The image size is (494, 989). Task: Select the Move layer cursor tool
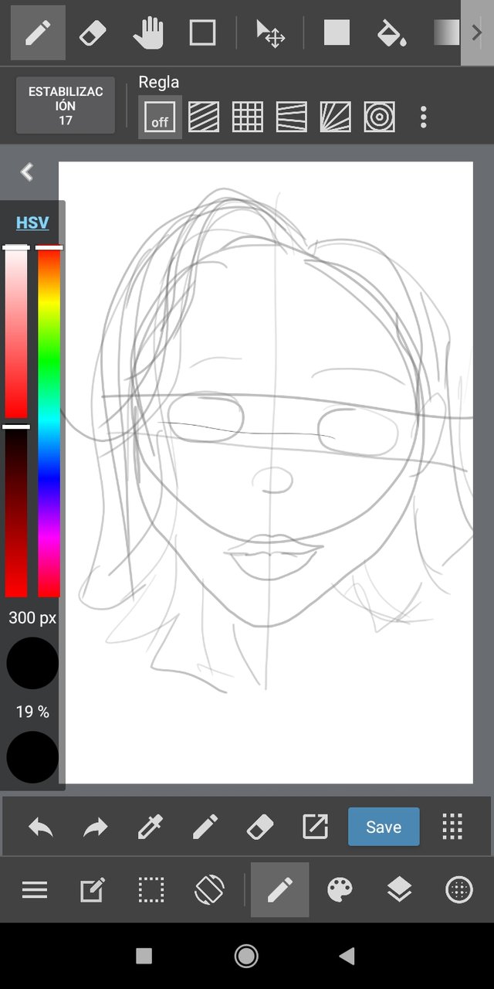coord(270,33)
